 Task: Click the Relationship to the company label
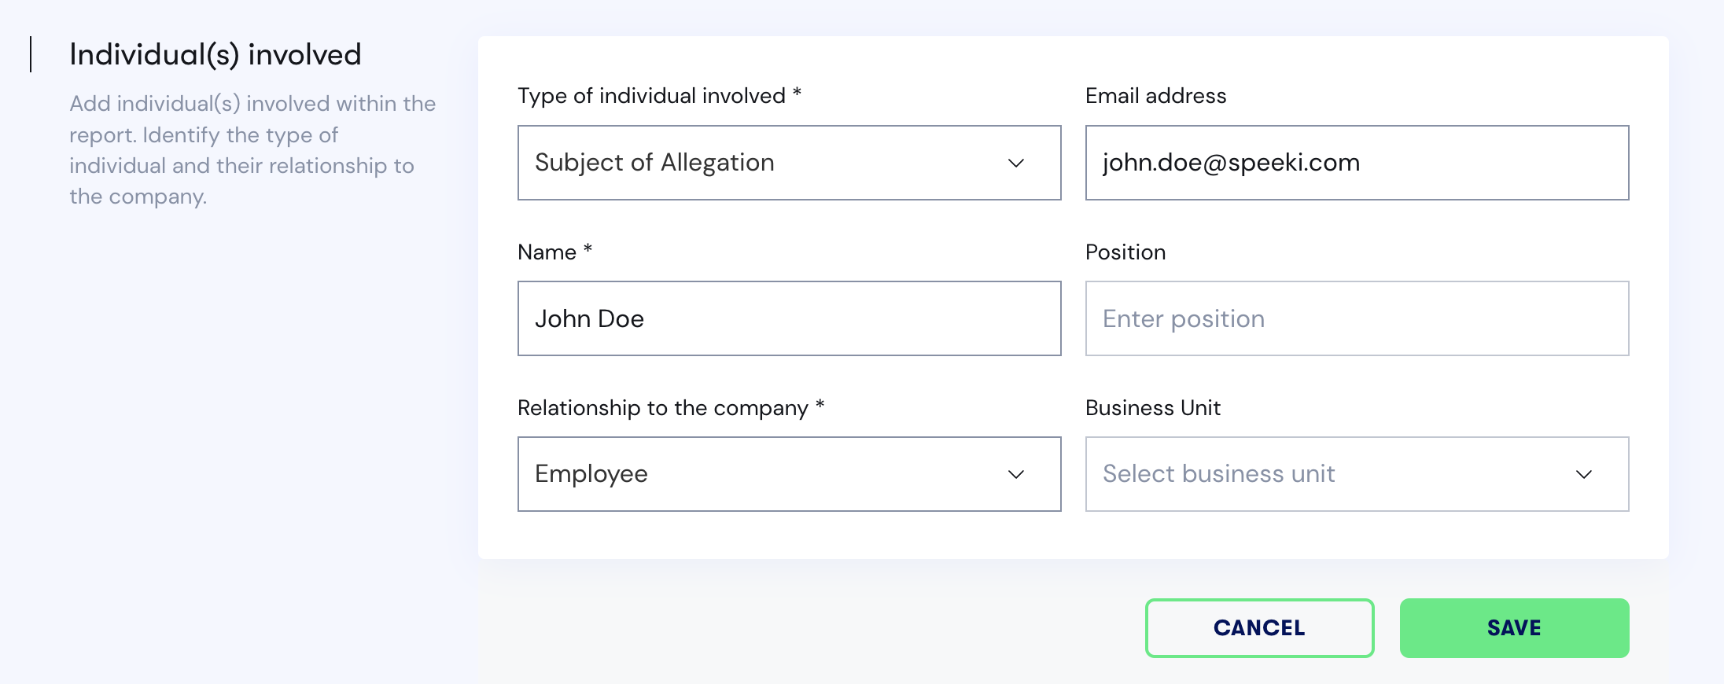pos(671,408)
